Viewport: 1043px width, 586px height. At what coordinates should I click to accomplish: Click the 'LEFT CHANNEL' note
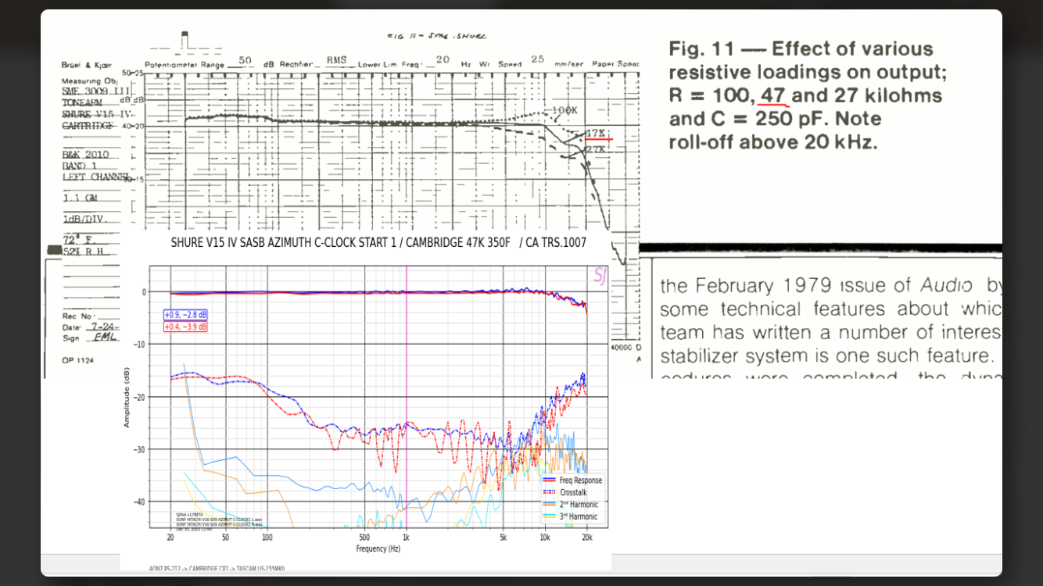pyautogui.click(x=95, y=177)
